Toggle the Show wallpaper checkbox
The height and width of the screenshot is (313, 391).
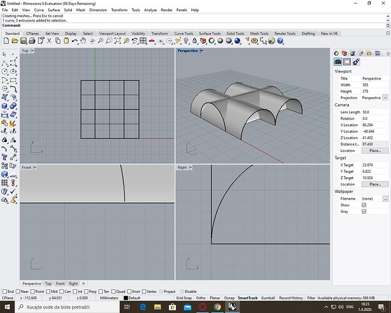364,205
